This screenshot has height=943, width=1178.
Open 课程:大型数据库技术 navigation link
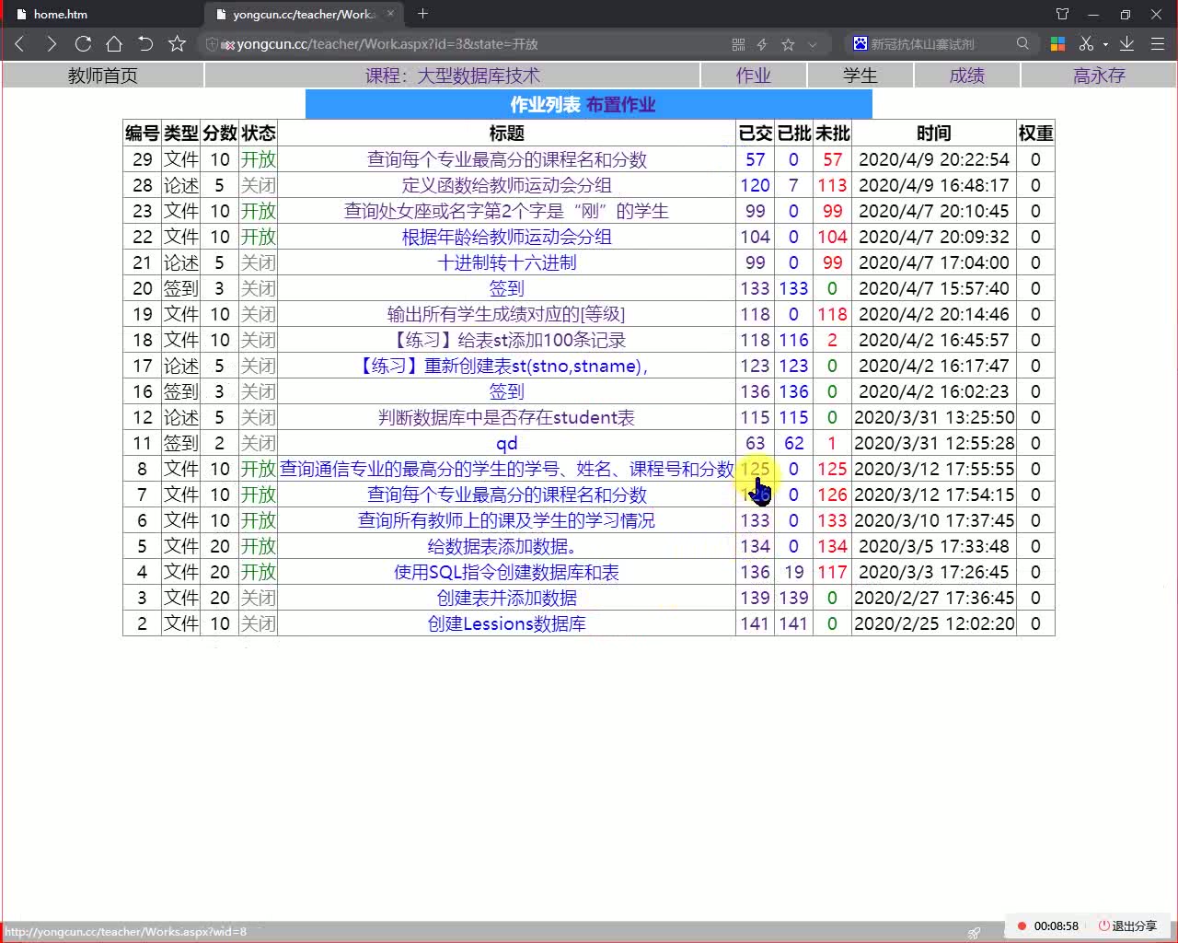coord(453,76)
